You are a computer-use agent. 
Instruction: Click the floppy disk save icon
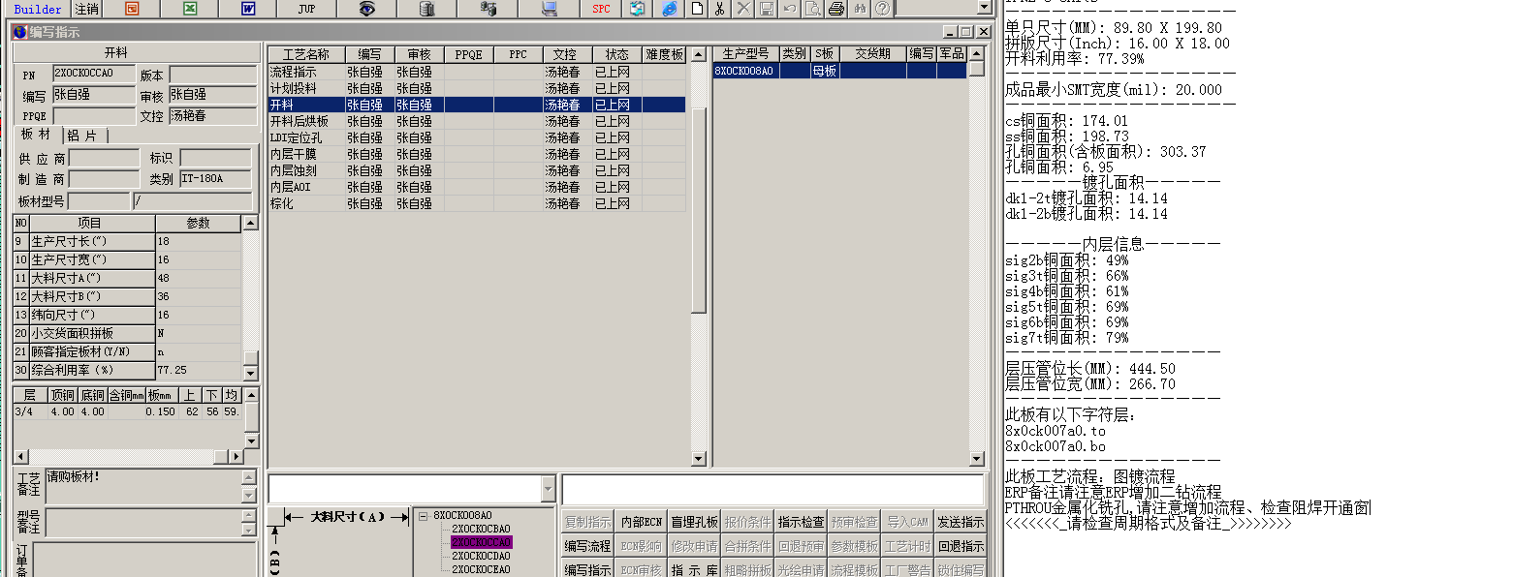[767, 9]
